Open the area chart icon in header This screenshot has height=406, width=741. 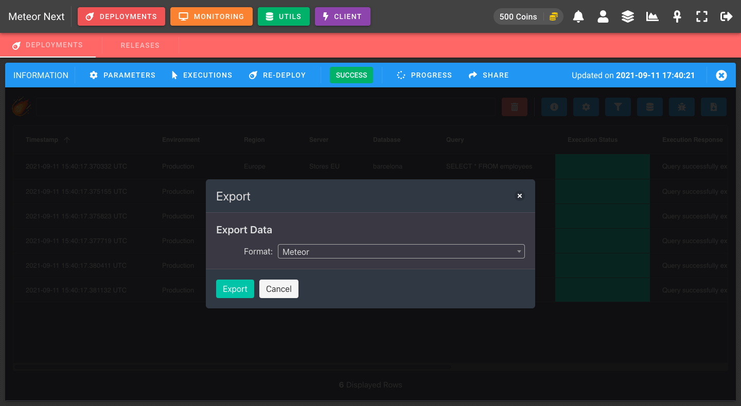coord(652,16)
